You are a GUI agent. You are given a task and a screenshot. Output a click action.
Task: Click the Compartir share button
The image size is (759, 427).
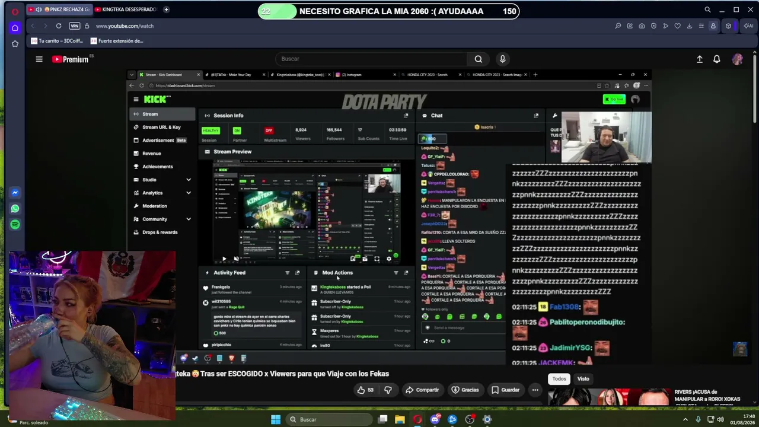[x=422, y=390]
